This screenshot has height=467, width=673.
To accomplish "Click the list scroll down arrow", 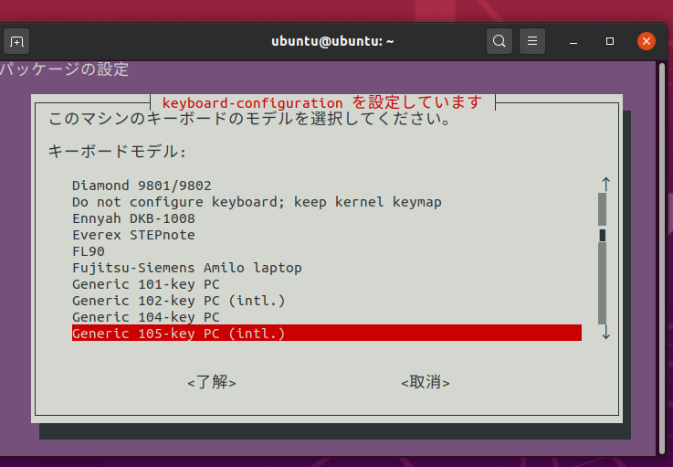I will coord(605,332).
